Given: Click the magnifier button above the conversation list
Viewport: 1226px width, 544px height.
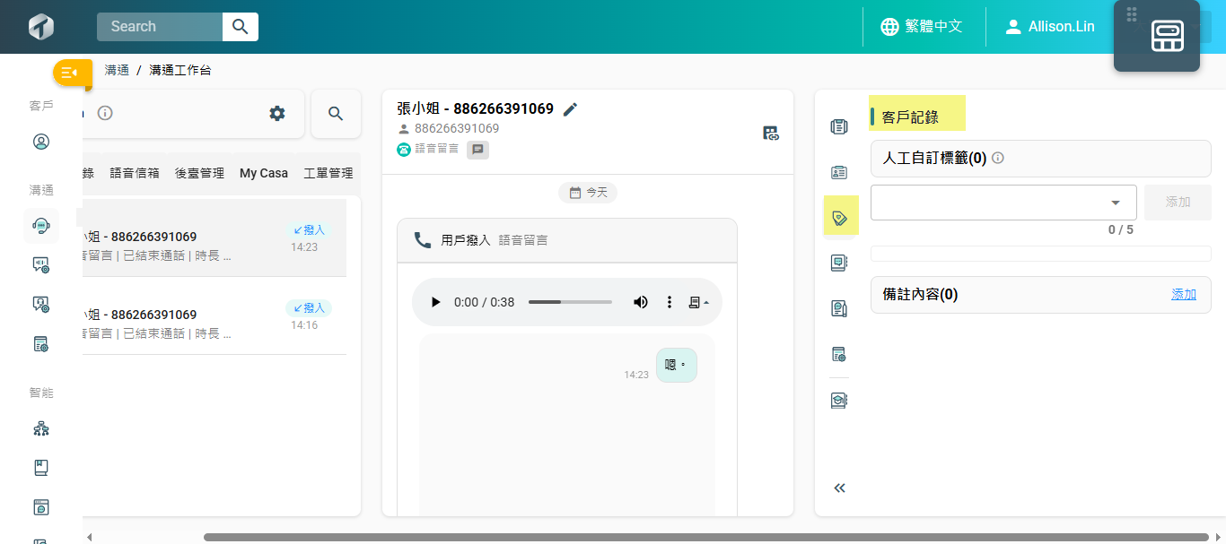Looking at the screenshot, I should point(336,114).
